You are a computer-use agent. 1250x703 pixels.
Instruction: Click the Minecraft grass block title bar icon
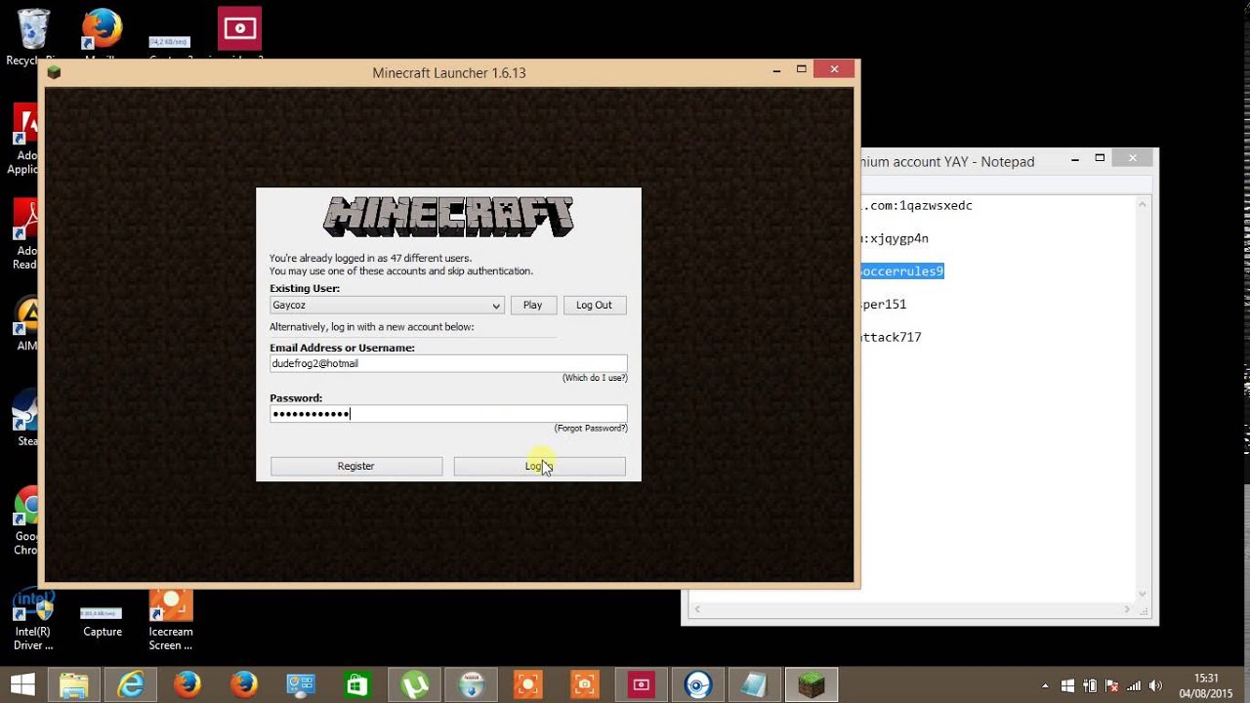54,72
